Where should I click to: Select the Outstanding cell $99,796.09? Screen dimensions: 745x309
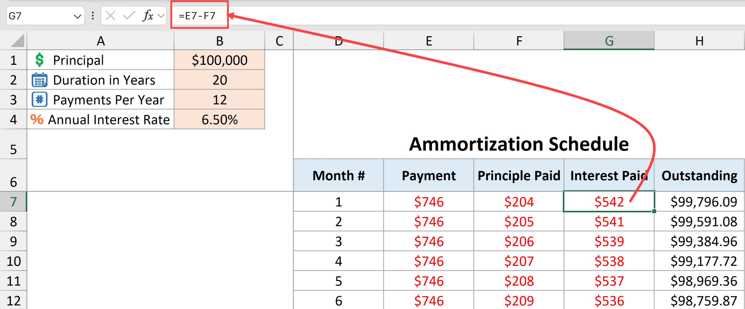(x=699, y=202)
